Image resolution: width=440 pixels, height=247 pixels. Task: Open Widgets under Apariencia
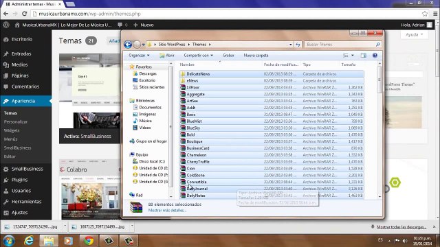[x=12, y=130]
